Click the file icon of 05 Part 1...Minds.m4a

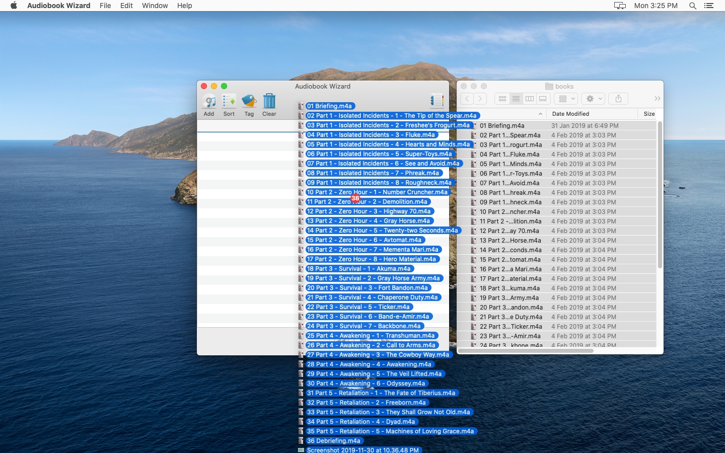(x=474, y=164)
